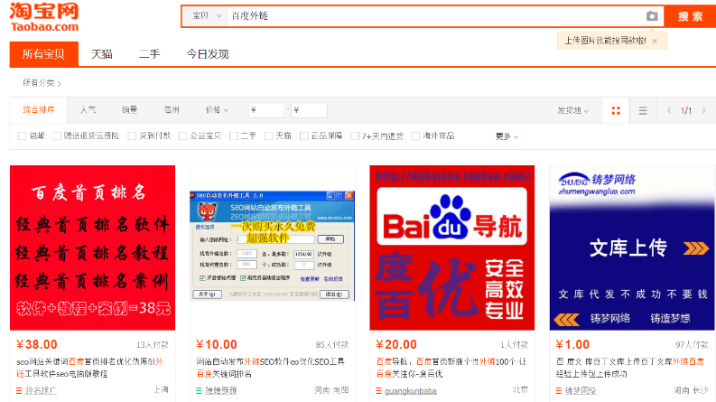Open the 铸梦网络 文库上传 thumbnail
This screenshot has width=716, height=402.
(x=632, y=248)
